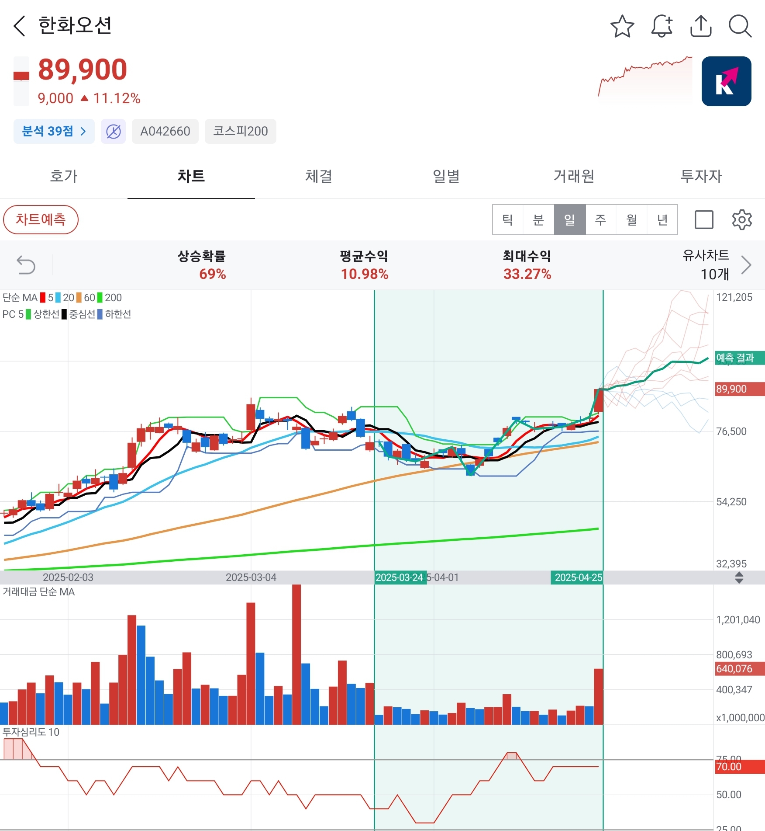Tap 2025-04-25 range end date marker
Image resolution: width=765 pixels, height=831 pixels.
point(577,577)
